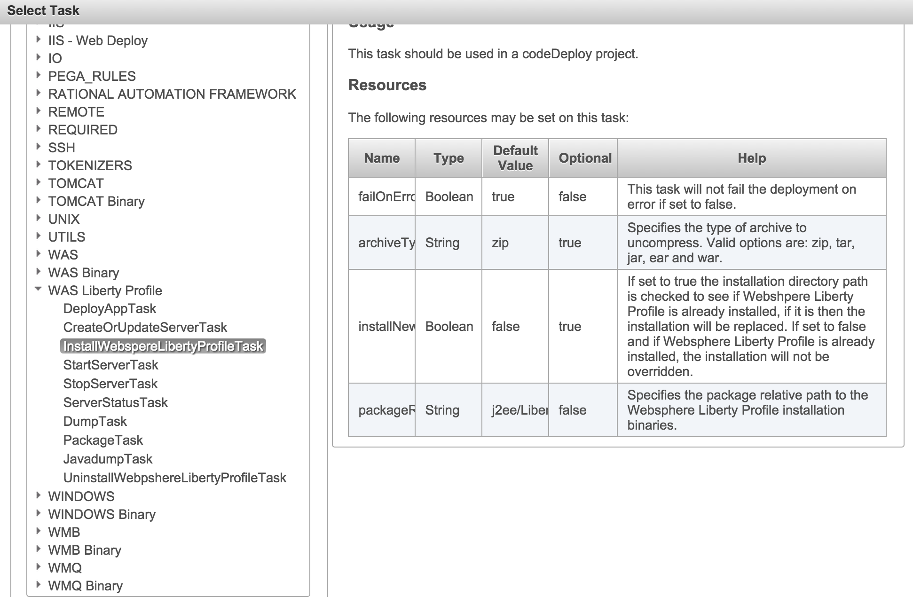Expand the TOMCAT Binary arrow
This screenshot has width=913, height=597.
click(39, 201)
